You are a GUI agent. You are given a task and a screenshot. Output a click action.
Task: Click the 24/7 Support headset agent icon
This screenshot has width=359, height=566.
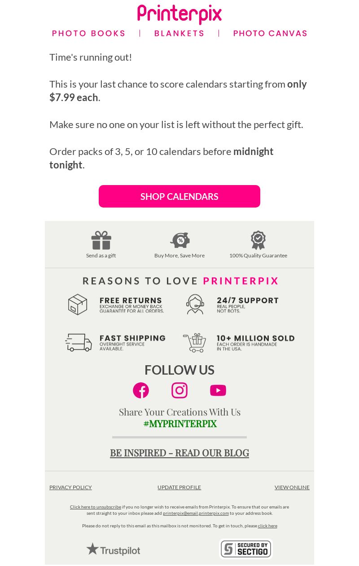click(195, 304)
